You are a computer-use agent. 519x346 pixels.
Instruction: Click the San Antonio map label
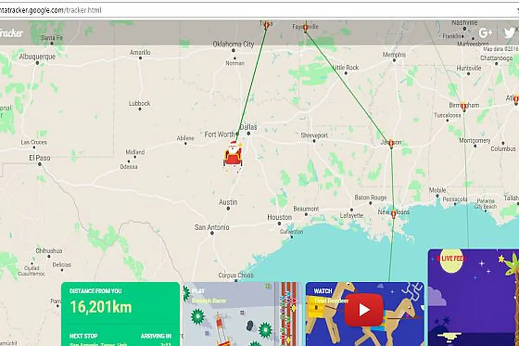[212, 227]
